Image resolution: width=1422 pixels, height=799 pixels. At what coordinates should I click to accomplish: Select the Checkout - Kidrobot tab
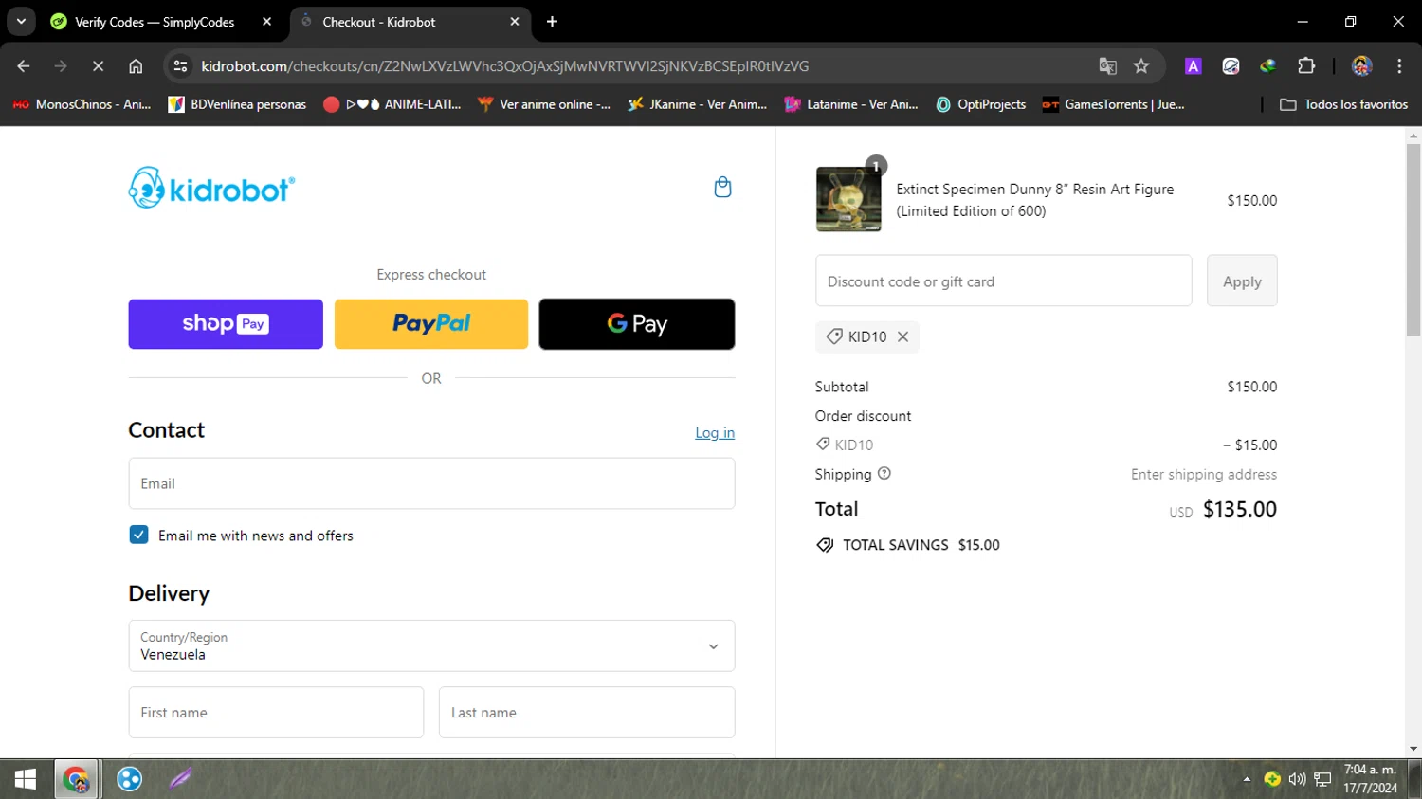pos(410,22)
